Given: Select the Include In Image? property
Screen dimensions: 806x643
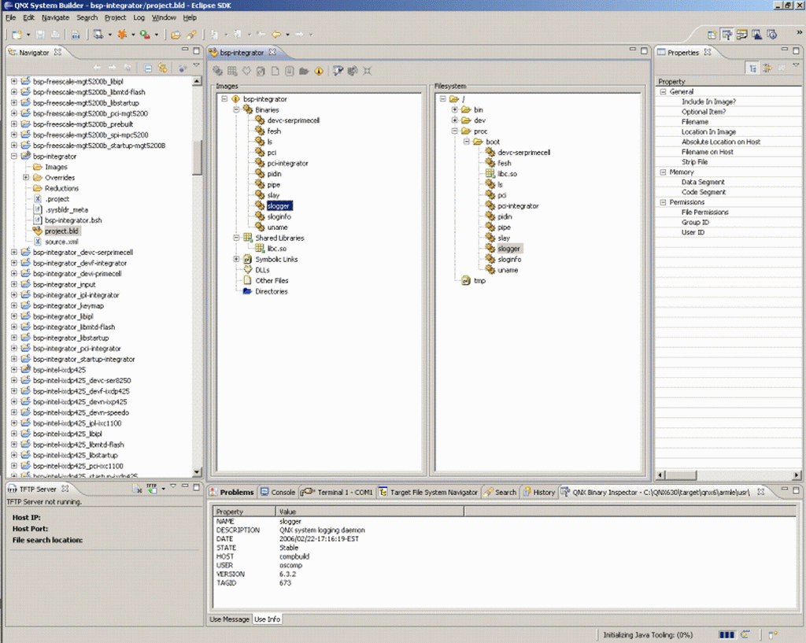Looking at the screenshot, I should point(728,102).
